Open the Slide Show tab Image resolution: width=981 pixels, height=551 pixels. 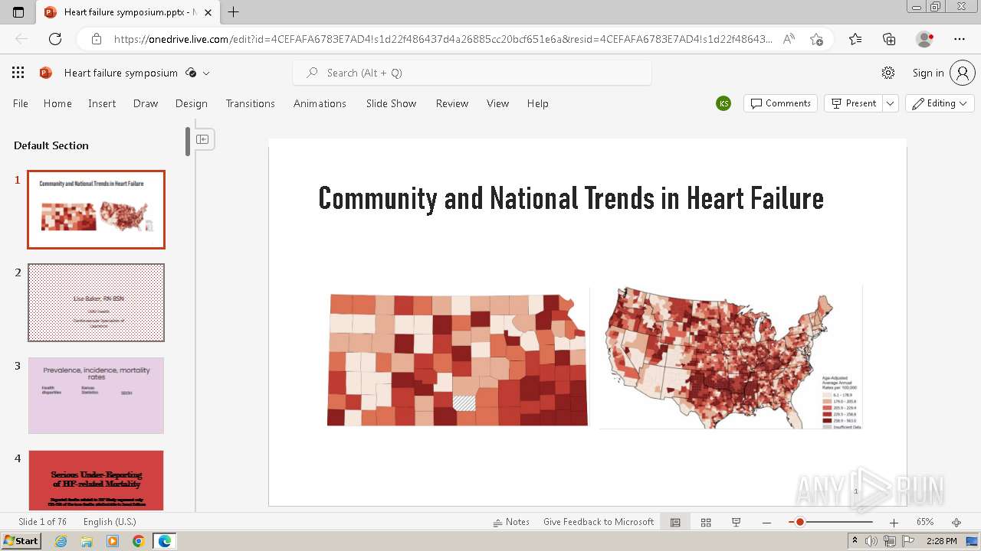click(391, 103)
